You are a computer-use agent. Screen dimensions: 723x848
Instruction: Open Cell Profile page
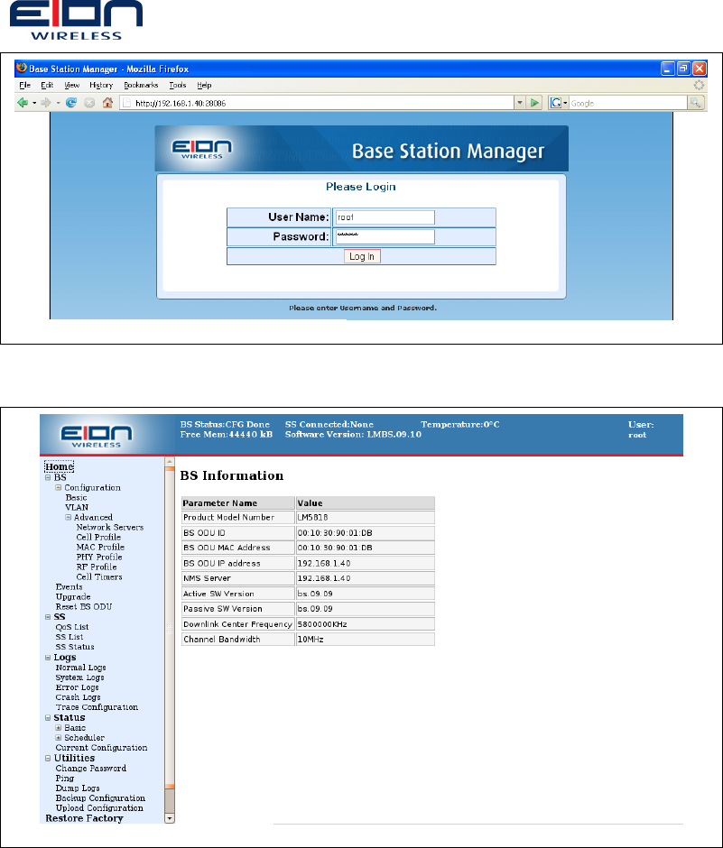[x=98, y=537]
